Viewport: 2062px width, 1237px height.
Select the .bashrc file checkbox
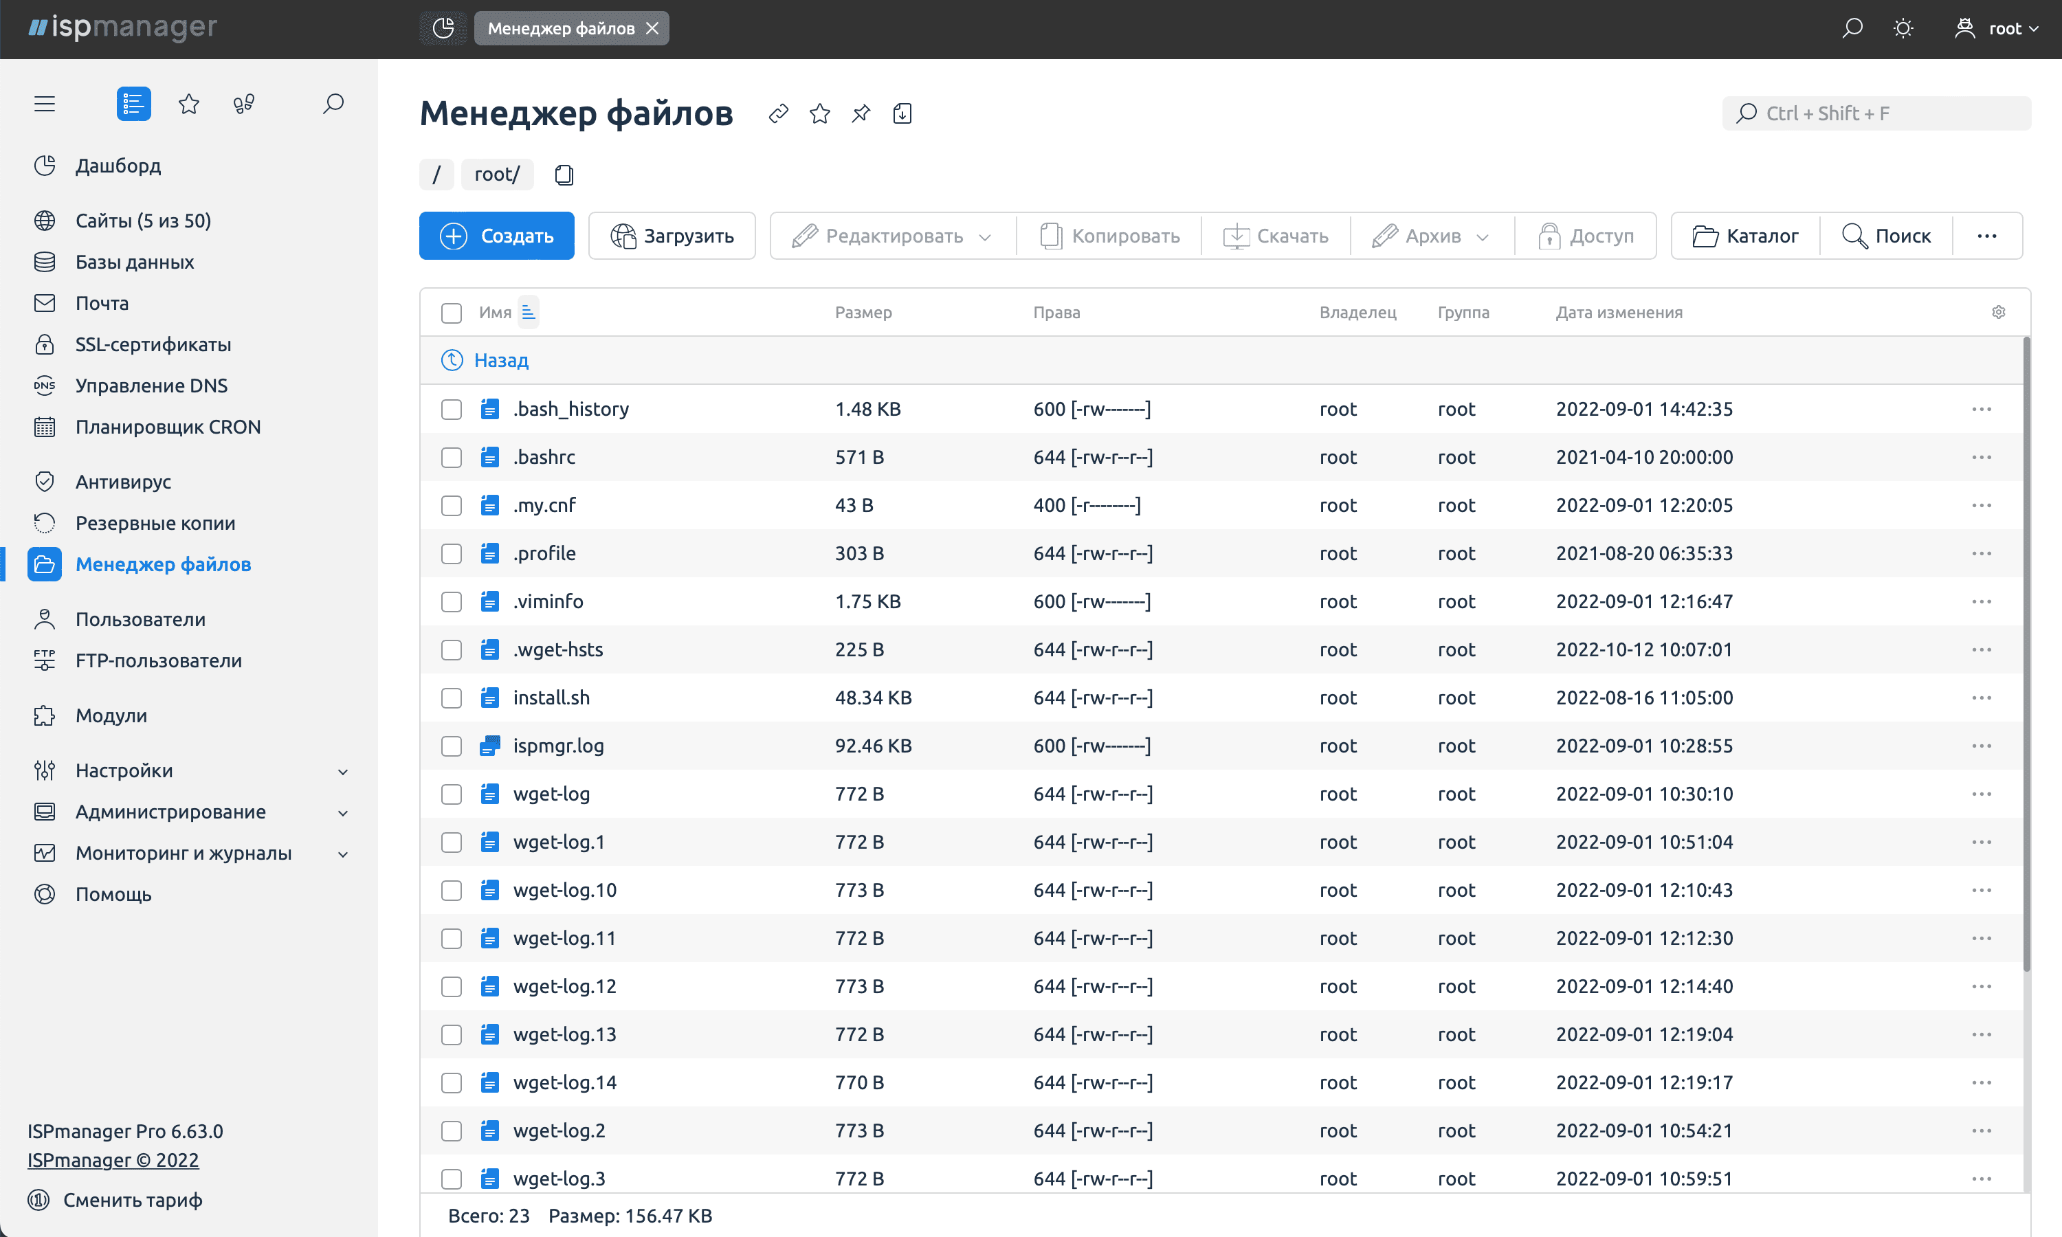(451, 457)
